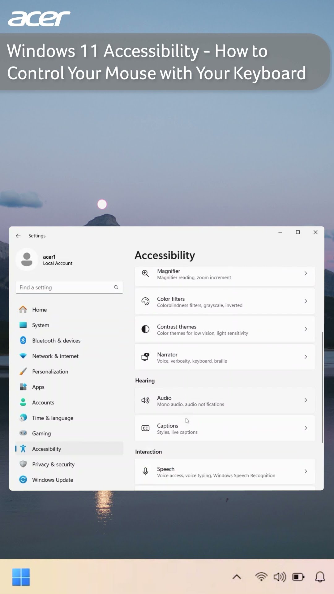This screenshot has width=334, height=594.
Task: Click the Gaming controller icon
Action: [x=23, y=433]
